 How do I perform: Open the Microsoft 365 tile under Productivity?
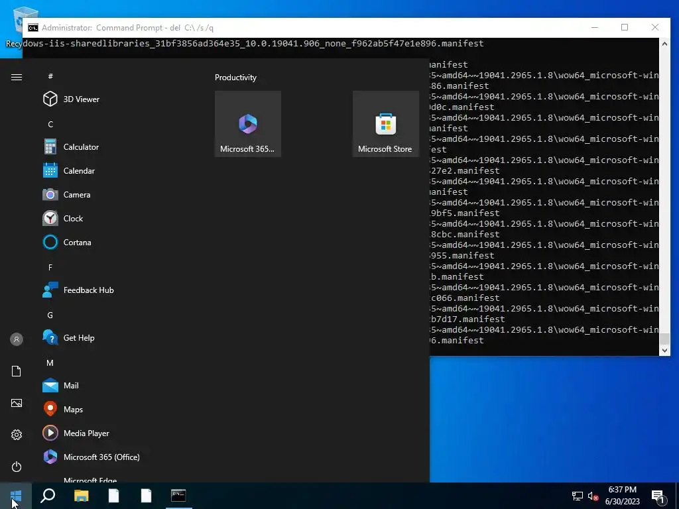click(x=248, y=124)
